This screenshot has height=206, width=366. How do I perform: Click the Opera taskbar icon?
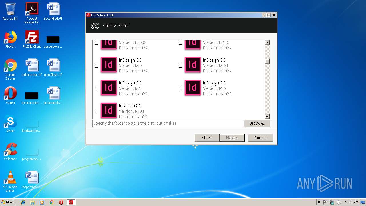point(61,202)
